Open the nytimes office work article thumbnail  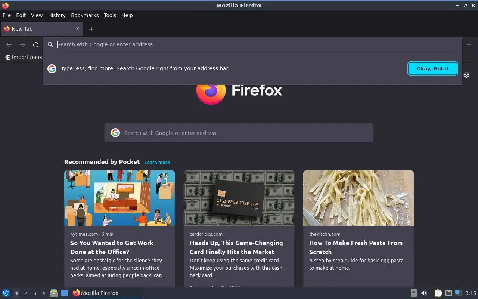pyautogui.click(x=119, y=198)
